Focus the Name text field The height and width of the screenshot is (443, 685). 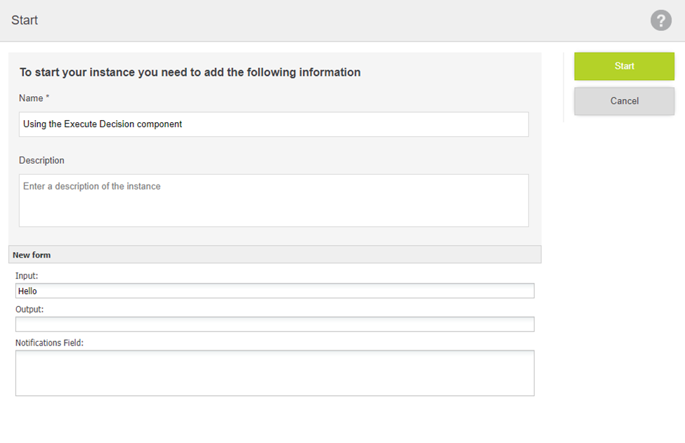click(273, 124)
